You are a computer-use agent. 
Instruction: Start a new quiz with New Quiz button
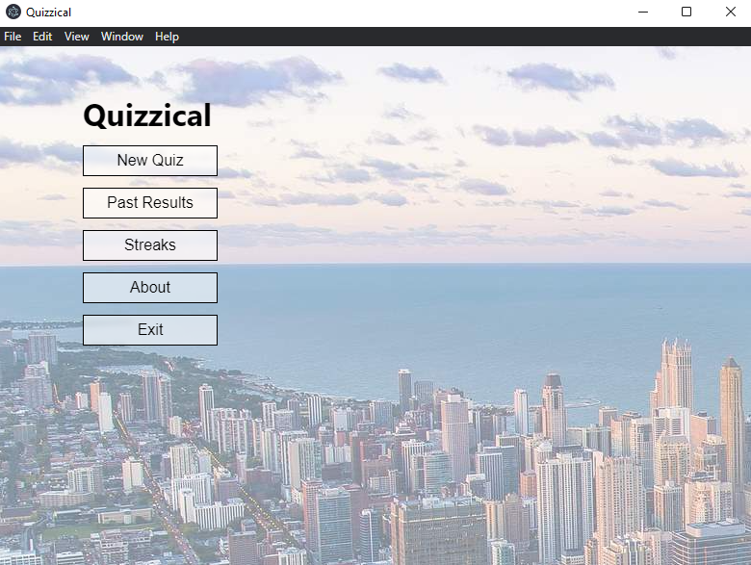[150, 161]
